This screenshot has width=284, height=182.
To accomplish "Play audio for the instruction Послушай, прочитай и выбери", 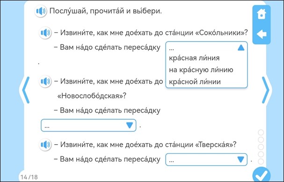I will coord(41,11).
